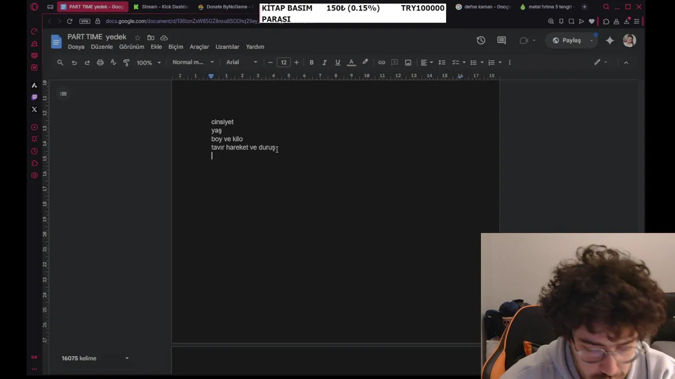
Task: Add a comment from toolbar
Action: [394, 62]
